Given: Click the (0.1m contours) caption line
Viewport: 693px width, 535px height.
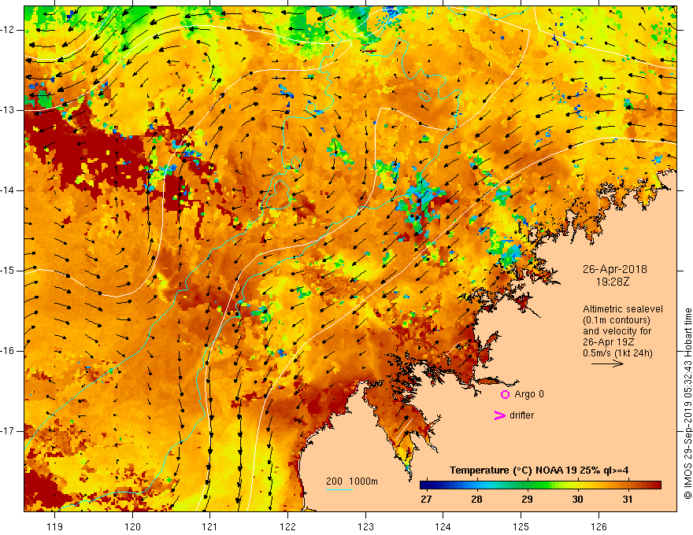Looking at the screenshot, I should 617,320.
